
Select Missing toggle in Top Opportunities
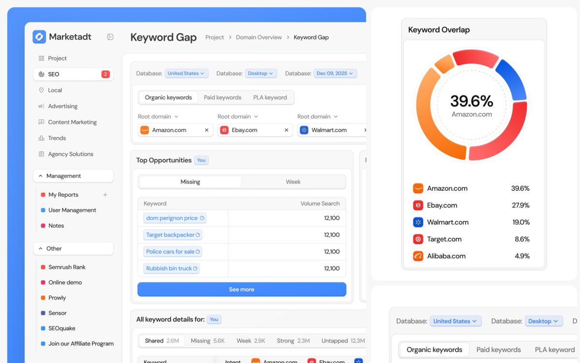click(x=190, y=182)
